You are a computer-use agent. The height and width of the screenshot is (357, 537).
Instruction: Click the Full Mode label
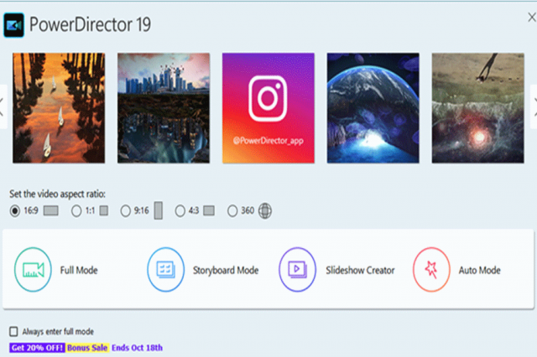79,270
